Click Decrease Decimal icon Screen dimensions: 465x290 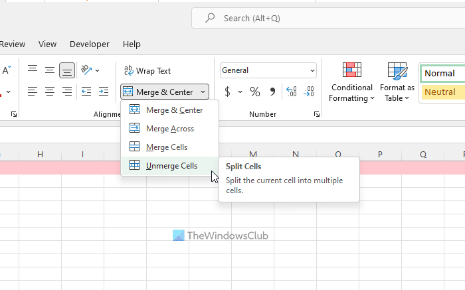(x=309, y=92)
